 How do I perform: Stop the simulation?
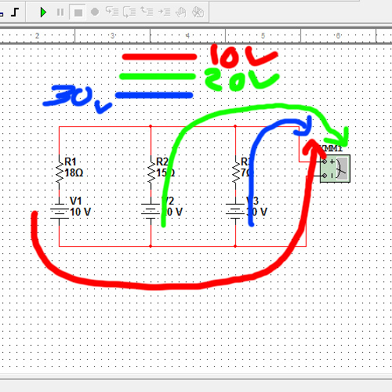coord(78,13)
